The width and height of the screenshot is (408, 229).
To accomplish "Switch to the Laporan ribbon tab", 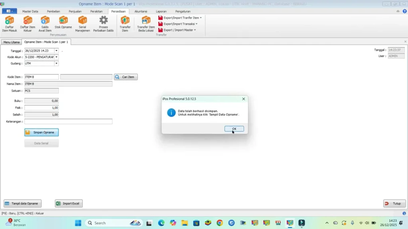I will [x=161, y=12].
